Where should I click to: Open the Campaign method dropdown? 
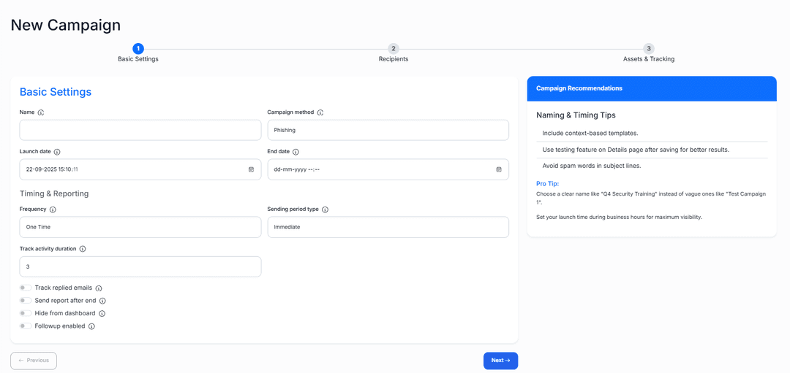[388, 130]
